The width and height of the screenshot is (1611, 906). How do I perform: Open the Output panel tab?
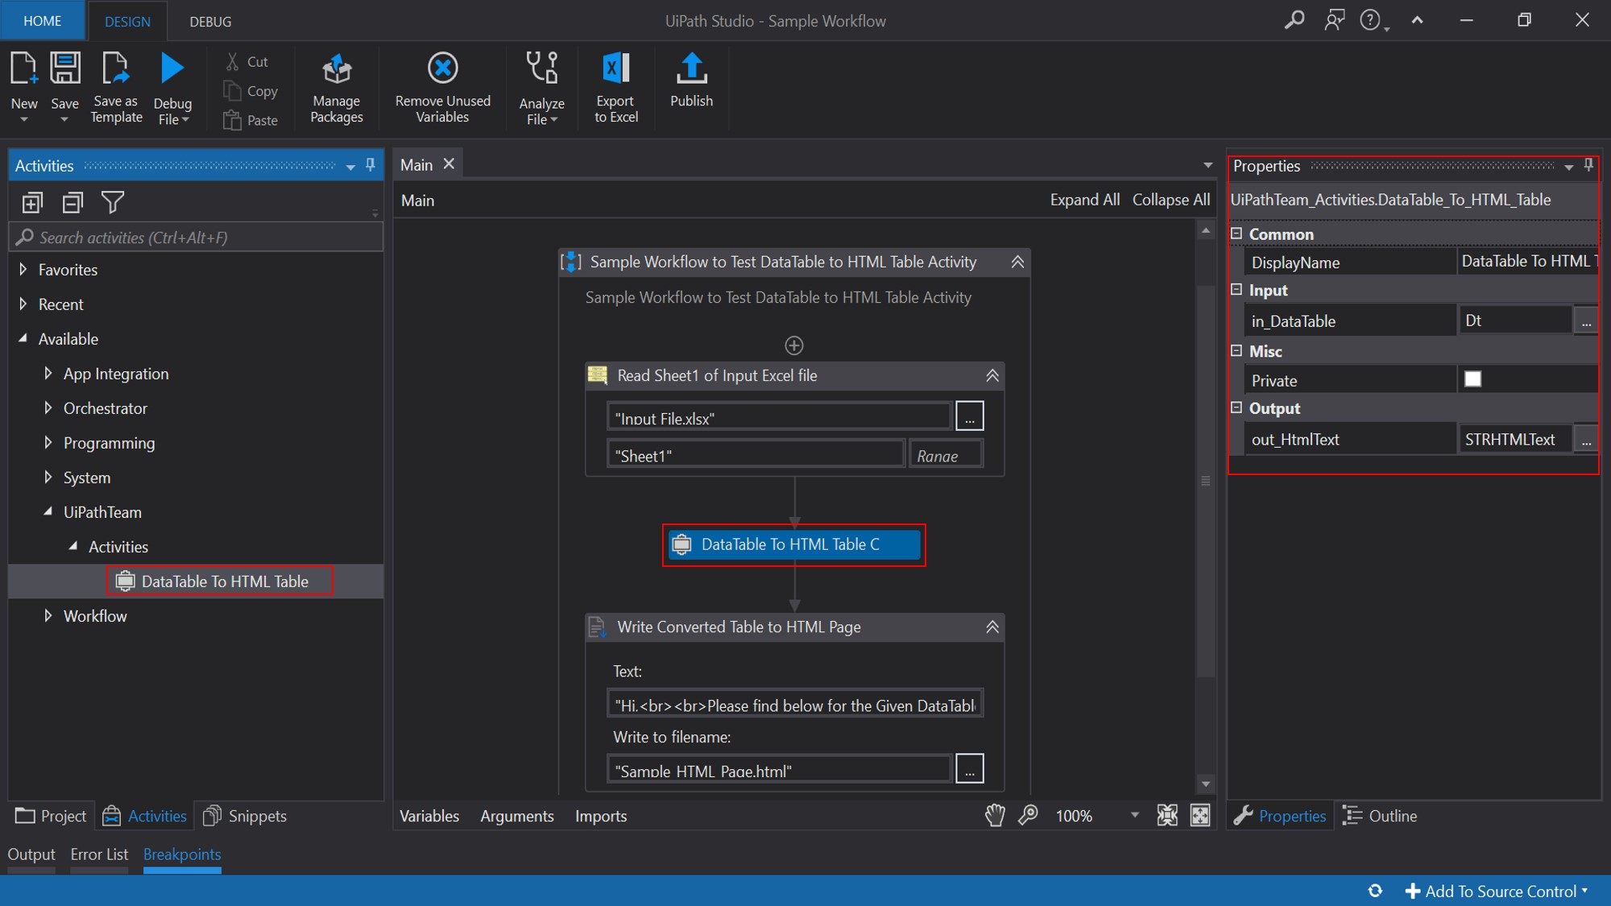click(31, 854)
